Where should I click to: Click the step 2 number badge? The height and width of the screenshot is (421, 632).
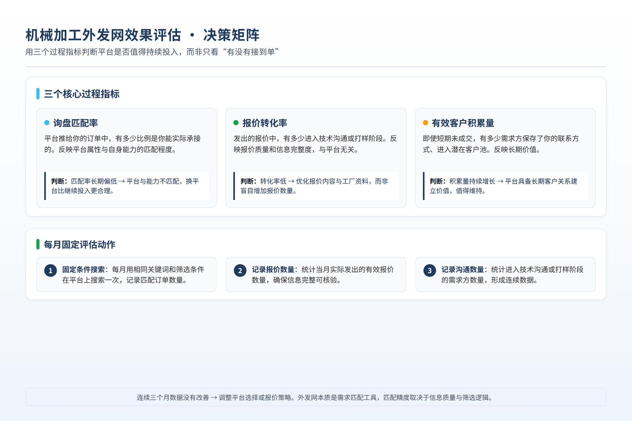click(240, 270)
